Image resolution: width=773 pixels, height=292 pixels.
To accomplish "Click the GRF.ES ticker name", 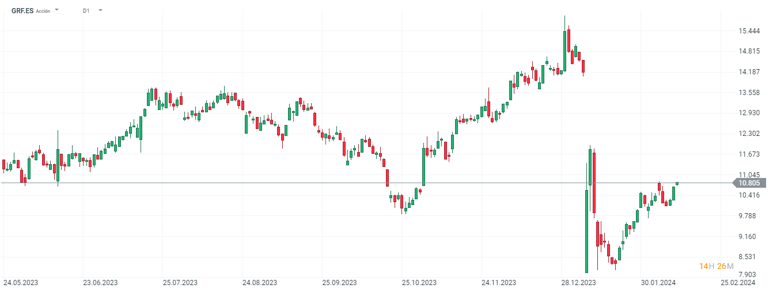I will tap(22, 10).
